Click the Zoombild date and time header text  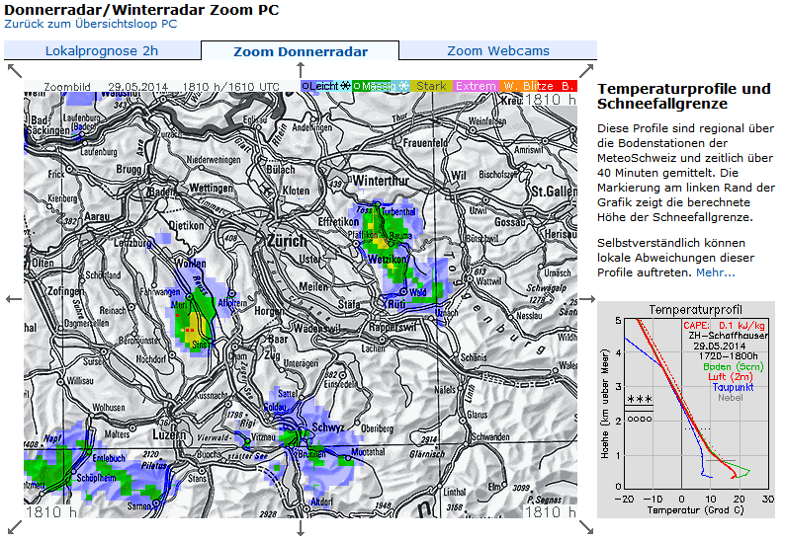[x=161, y=87]
